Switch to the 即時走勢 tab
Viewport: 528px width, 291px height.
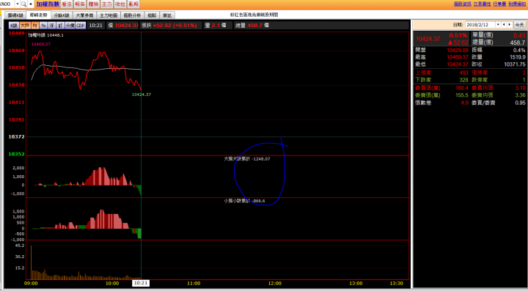pos(38,15)
